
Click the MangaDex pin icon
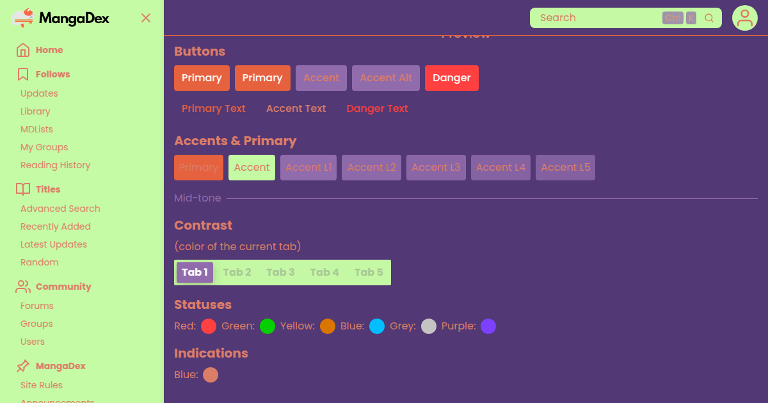click(23, 366)
